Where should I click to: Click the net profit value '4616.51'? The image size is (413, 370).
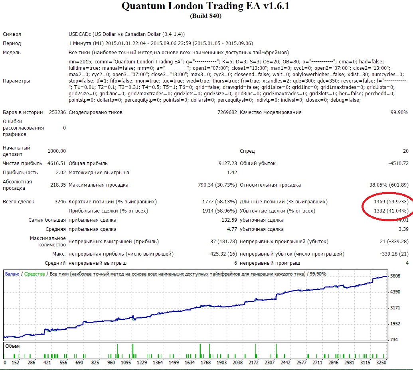click(57, 163)
